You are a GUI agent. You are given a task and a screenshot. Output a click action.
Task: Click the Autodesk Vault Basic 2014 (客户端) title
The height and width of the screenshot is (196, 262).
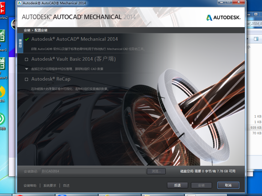[73, 59]
